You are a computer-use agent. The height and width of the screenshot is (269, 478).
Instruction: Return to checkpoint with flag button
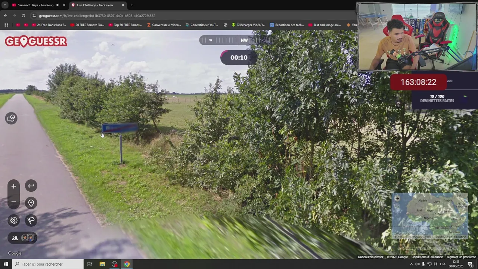[x=31, y=220]
